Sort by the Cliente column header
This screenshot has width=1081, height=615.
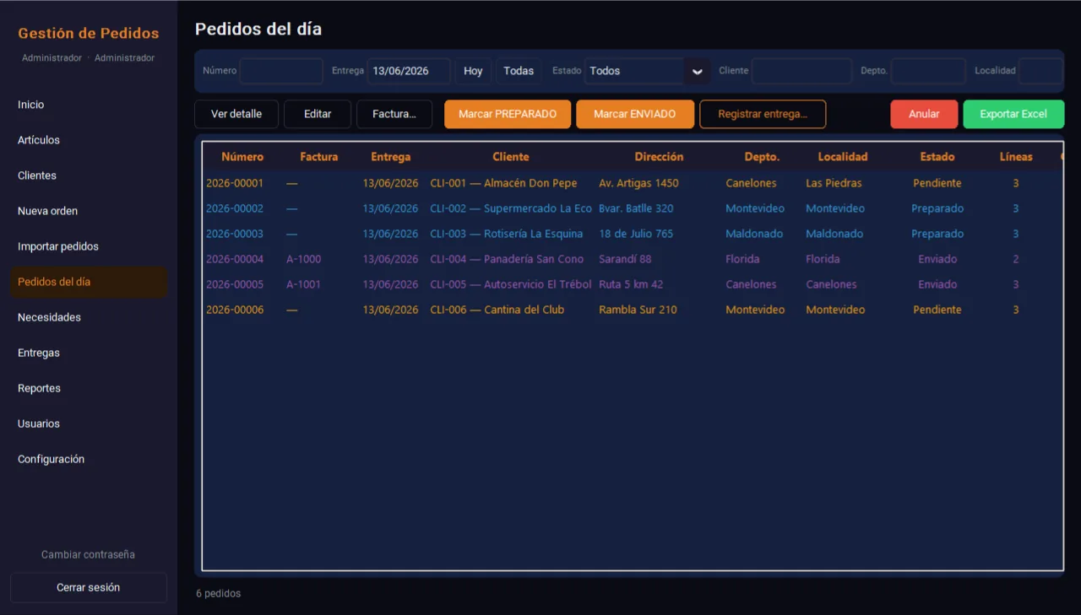coord(511,157)
